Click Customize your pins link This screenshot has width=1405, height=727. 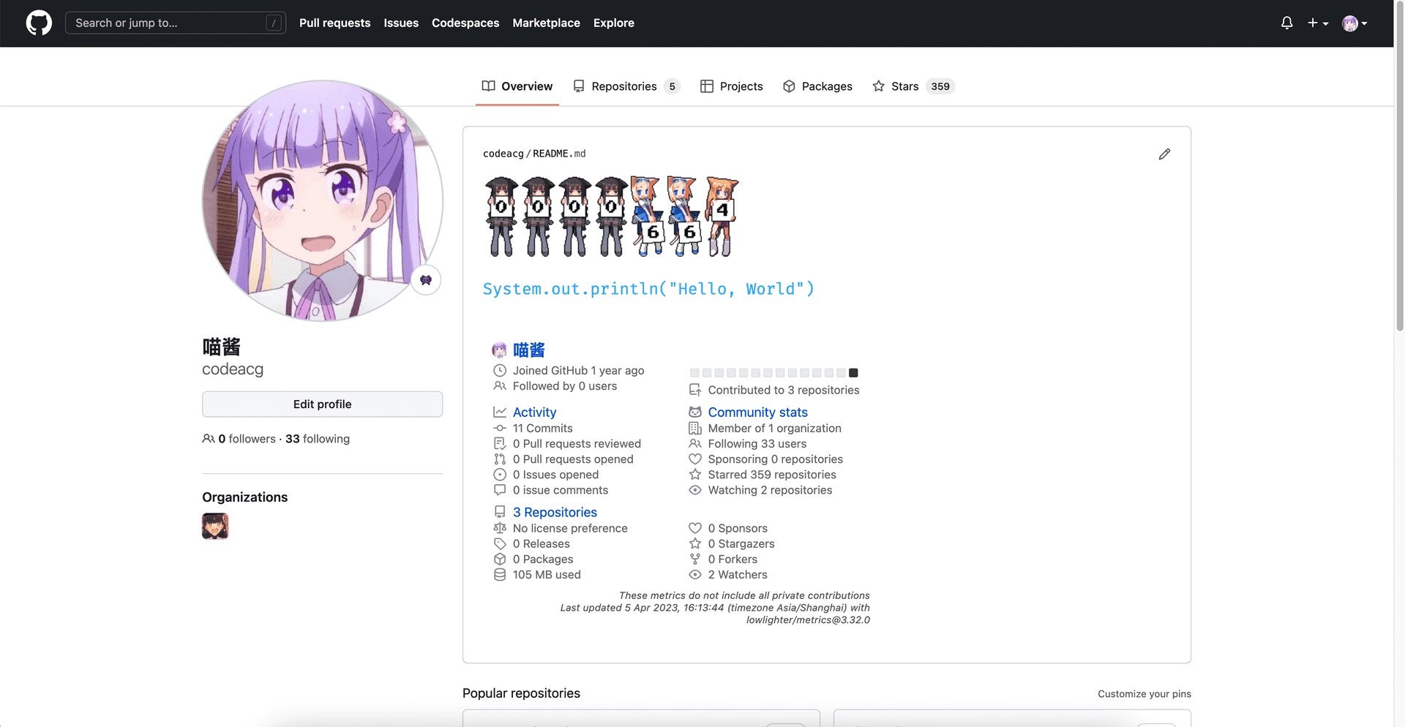click(x=1144, y=693)
